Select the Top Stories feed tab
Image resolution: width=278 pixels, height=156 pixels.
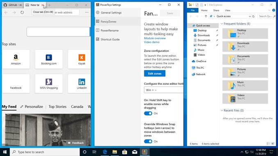[x=57, y=106]
